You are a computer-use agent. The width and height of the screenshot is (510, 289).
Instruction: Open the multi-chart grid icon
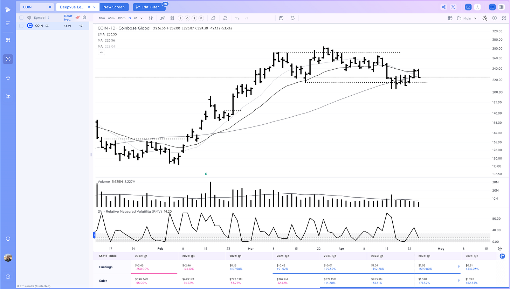point(172,18)
